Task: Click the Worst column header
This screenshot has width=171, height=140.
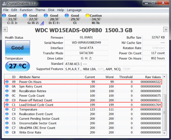Action: click(110, 77)
